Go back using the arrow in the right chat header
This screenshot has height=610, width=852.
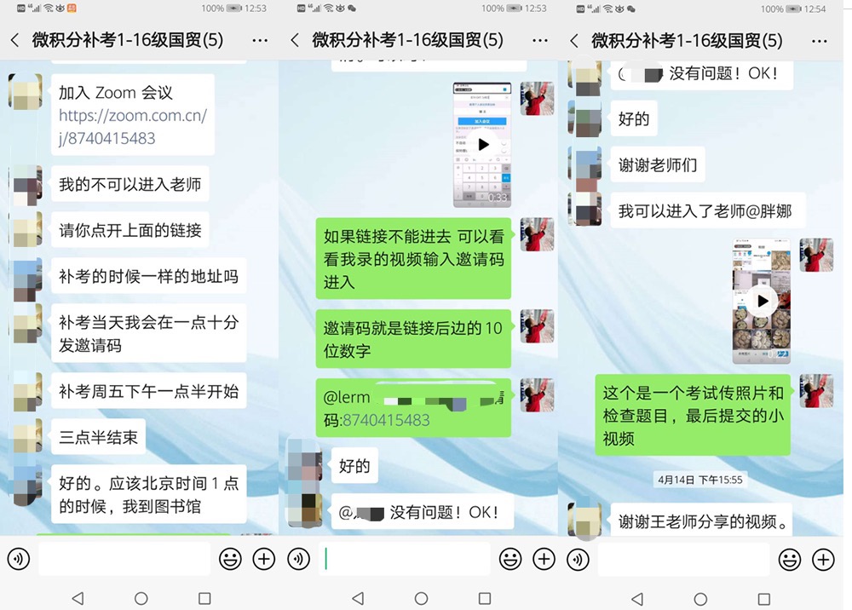point(574,40)
